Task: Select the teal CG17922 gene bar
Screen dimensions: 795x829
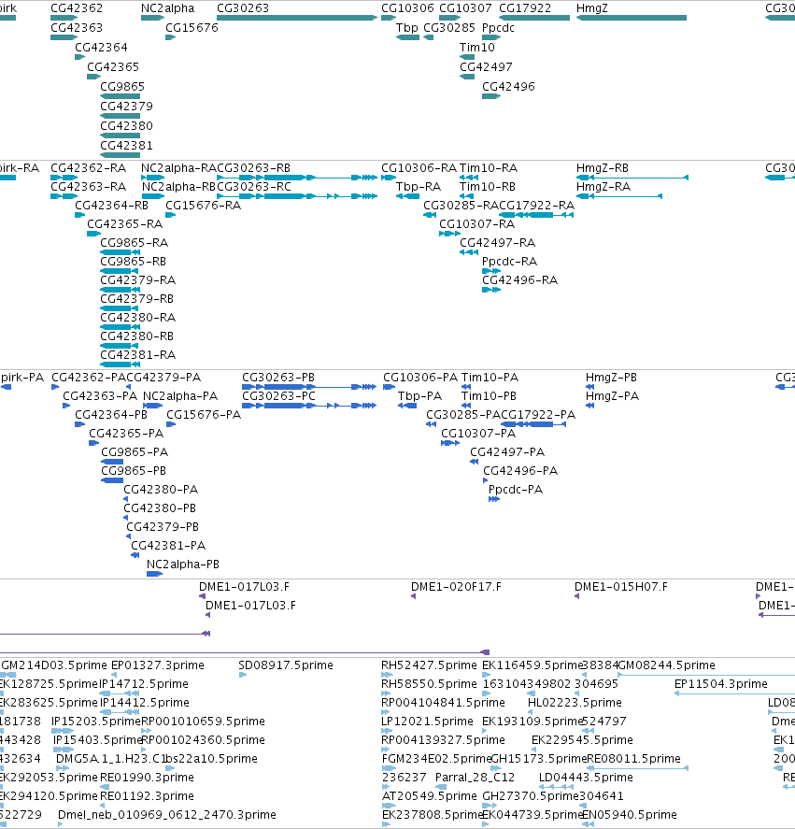Action: (534, 18)
